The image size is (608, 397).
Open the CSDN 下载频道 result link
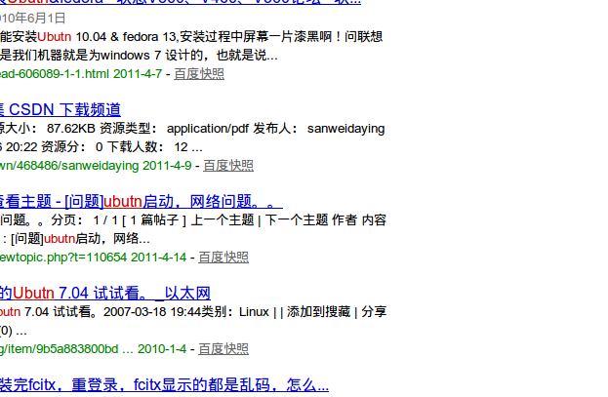tap(61, 109)
